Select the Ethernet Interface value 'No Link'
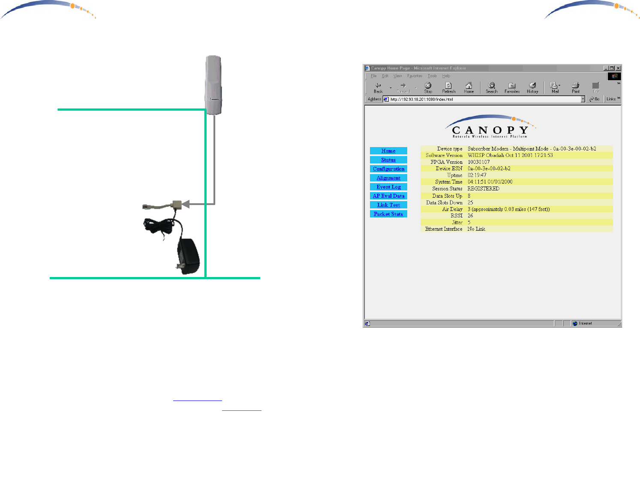 coord(476,229)
